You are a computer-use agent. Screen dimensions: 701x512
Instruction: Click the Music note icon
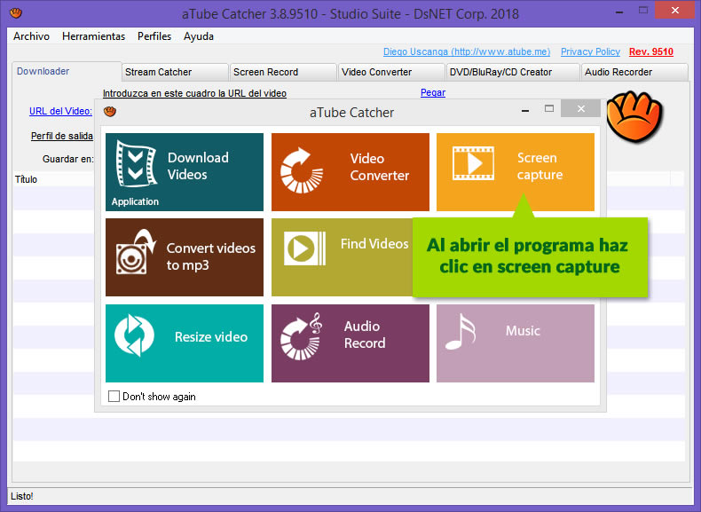point(461,332)
